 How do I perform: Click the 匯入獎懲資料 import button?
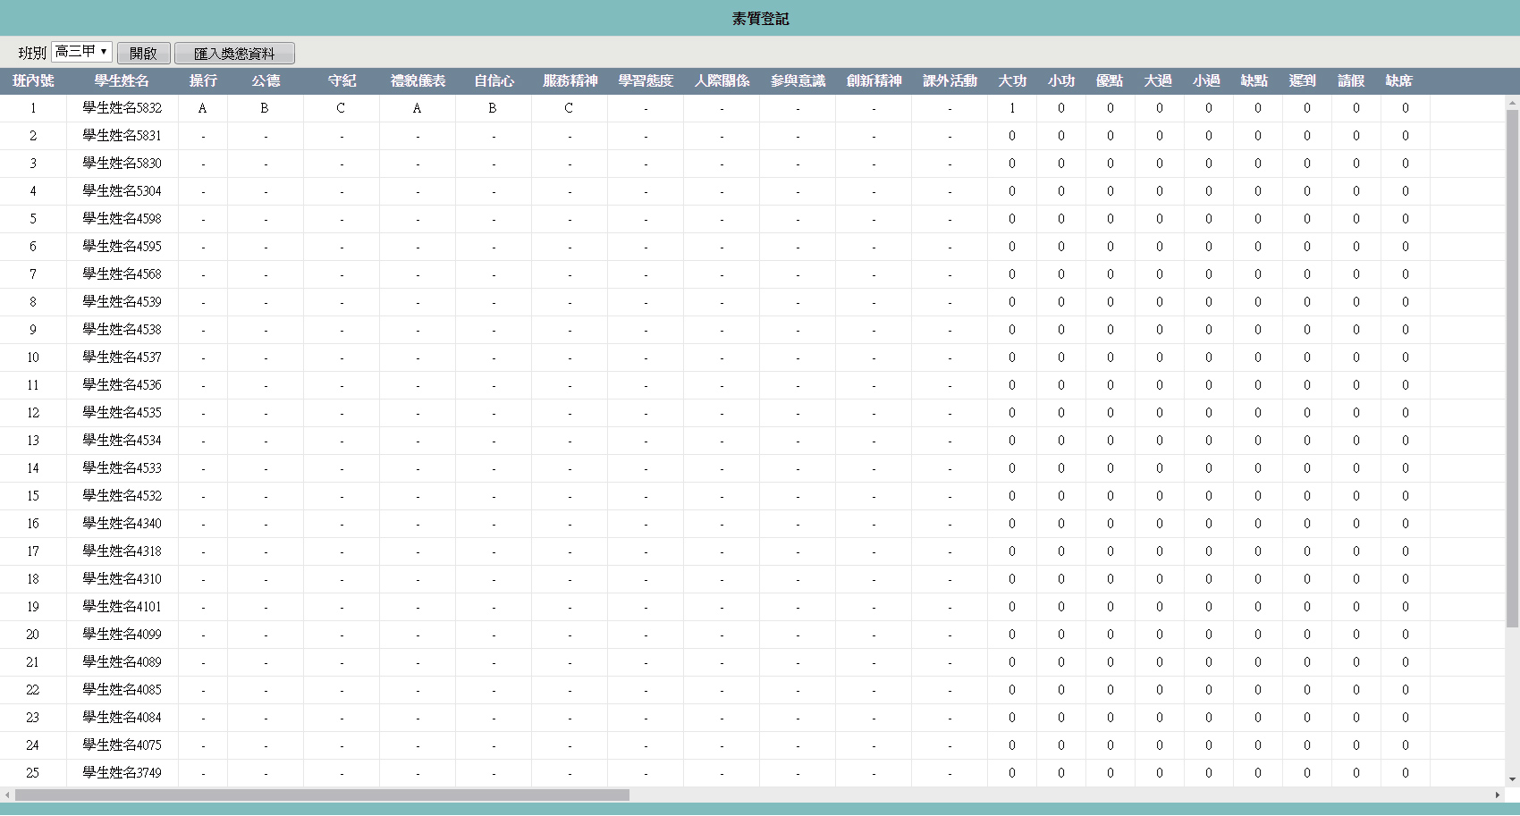tap(234, 54)
